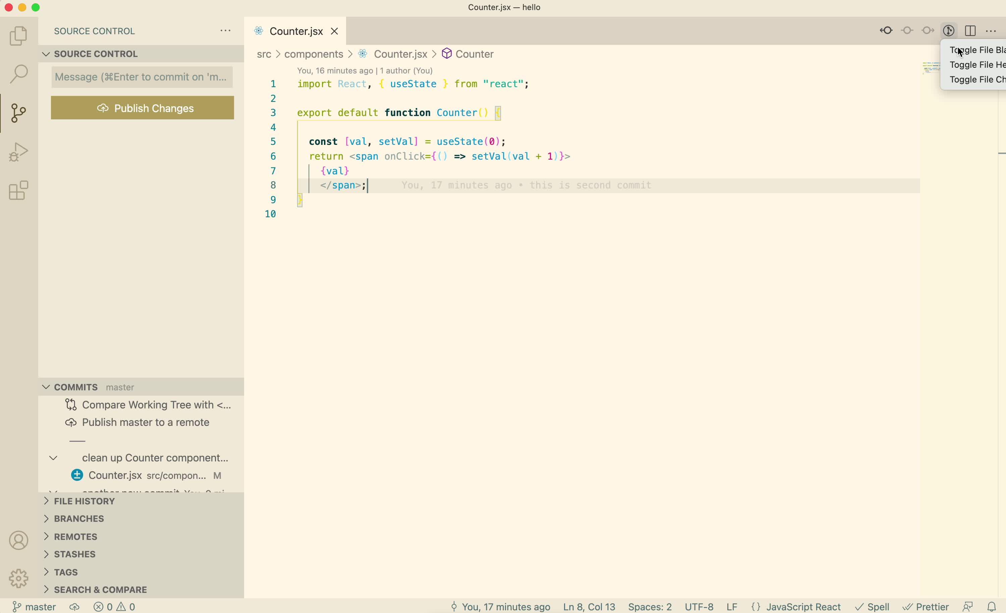Open the Search view in activity bar
Screen dimensions: 1006x613
pos(19,74)
